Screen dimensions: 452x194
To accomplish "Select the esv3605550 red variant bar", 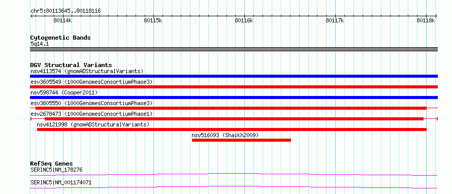I will pyautogui.click(x=231, y=108).
